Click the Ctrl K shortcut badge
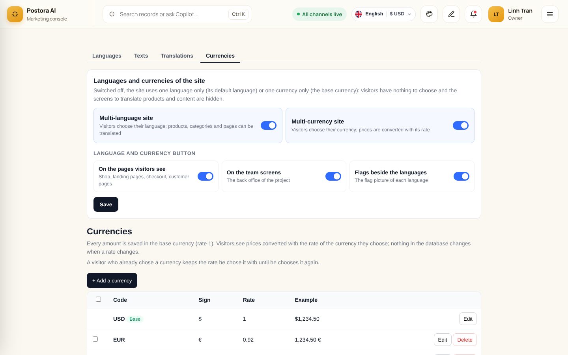Viewport: 568px width, 355px height. coord(238,14)
